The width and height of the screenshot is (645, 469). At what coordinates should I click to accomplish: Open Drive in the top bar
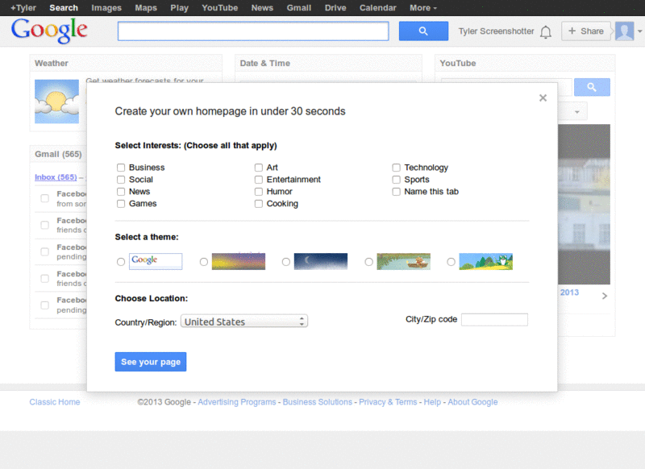click(335, 8)
